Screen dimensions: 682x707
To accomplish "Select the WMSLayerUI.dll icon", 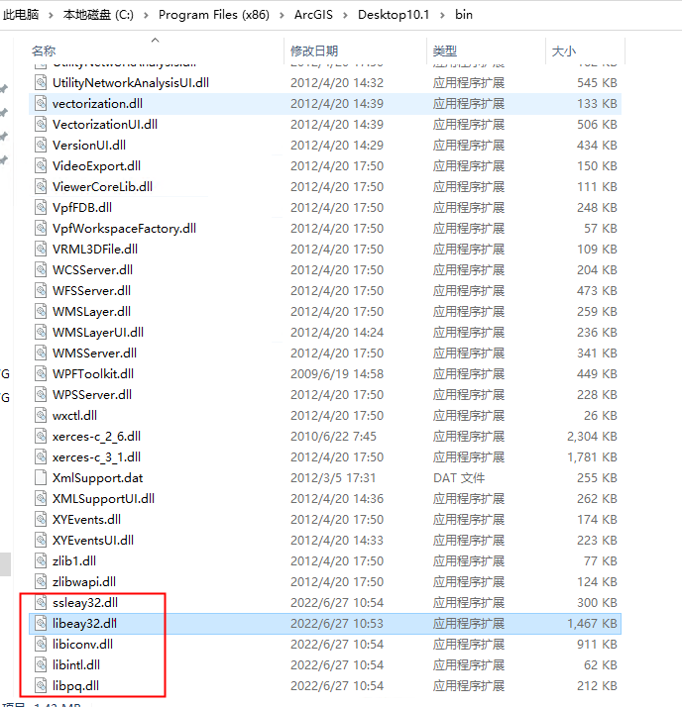I will [x=41, y=333].
